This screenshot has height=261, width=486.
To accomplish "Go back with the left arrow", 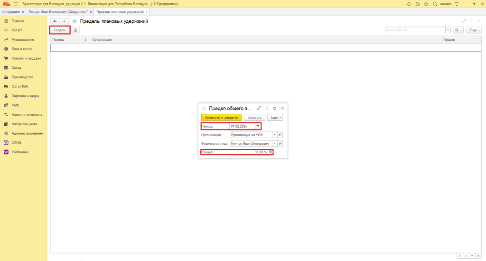I will 55,21.
